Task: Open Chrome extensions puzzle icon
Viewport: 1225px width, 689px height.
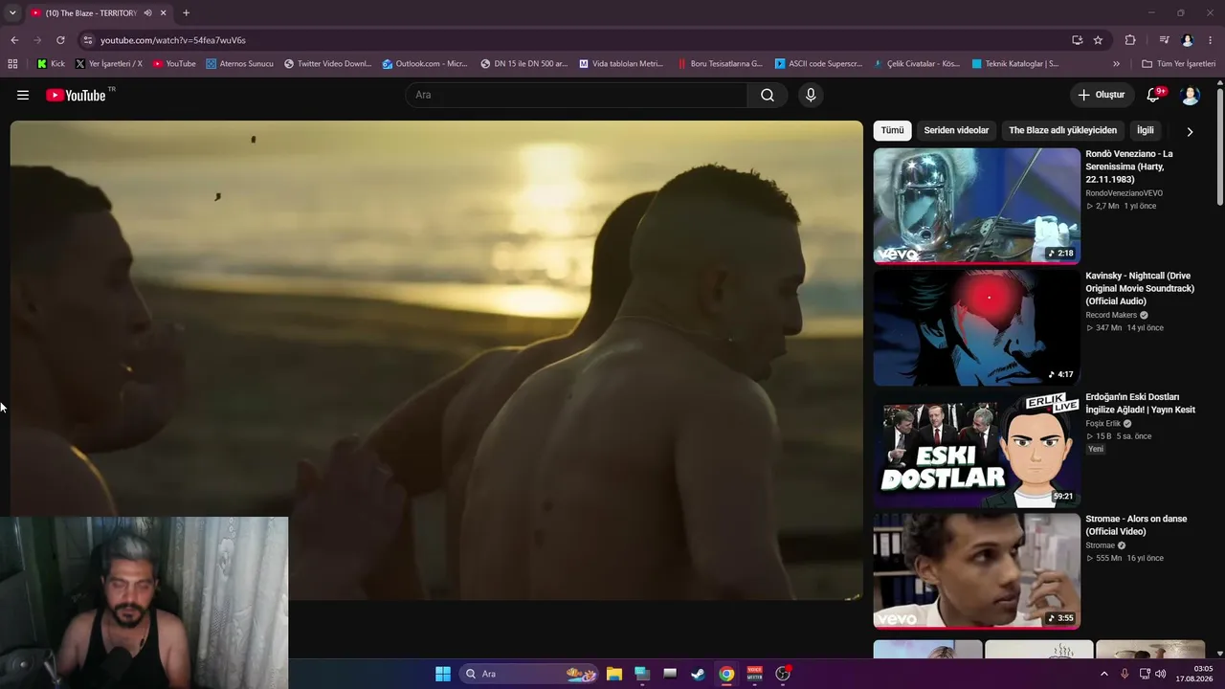Action: pyautogui.click(x=1130, y=40)
